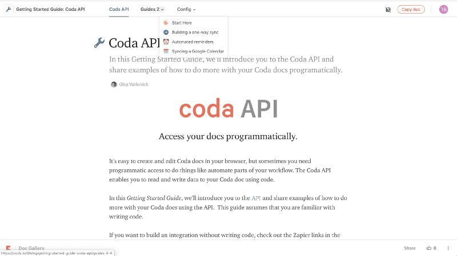Open the TB user avatar

444,10
